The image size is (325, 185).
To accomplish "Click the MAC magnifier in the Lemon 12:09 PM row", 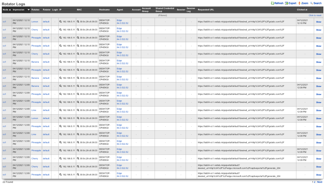I will (x=78, y=118).
